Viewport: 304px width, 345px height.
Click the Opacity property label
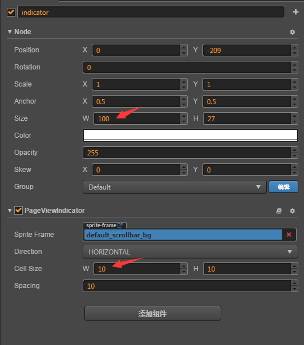click(26, 153)
